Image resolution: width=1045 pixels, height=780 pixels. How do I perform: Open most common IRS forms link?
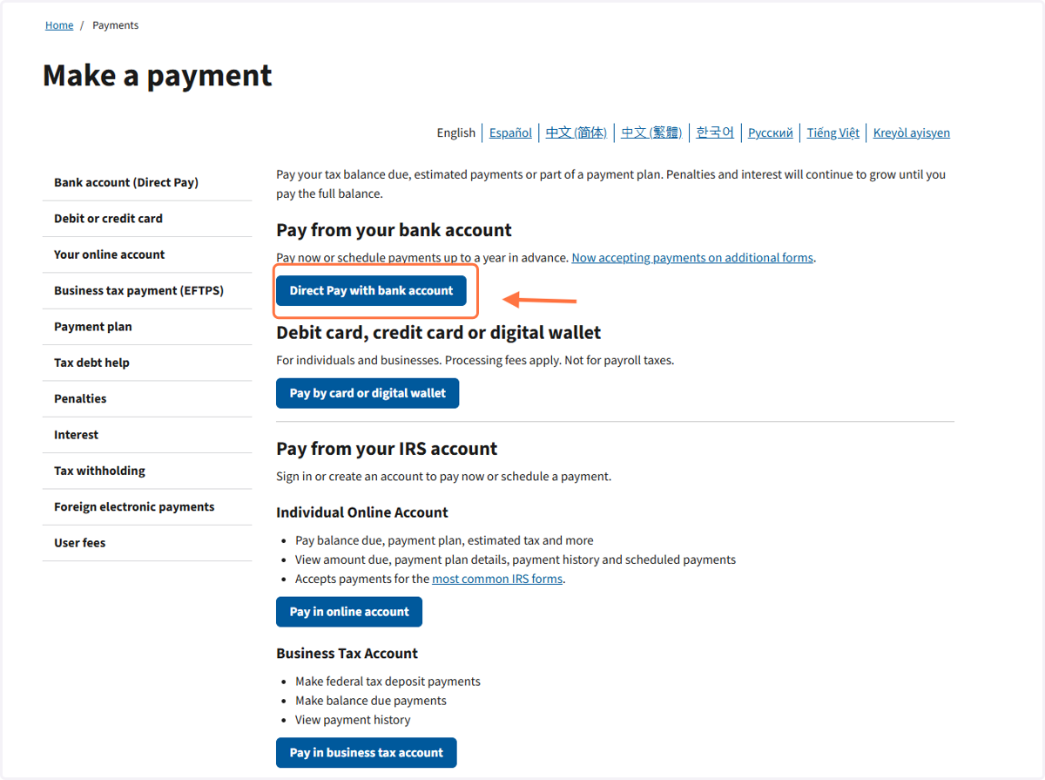(497, 579)
